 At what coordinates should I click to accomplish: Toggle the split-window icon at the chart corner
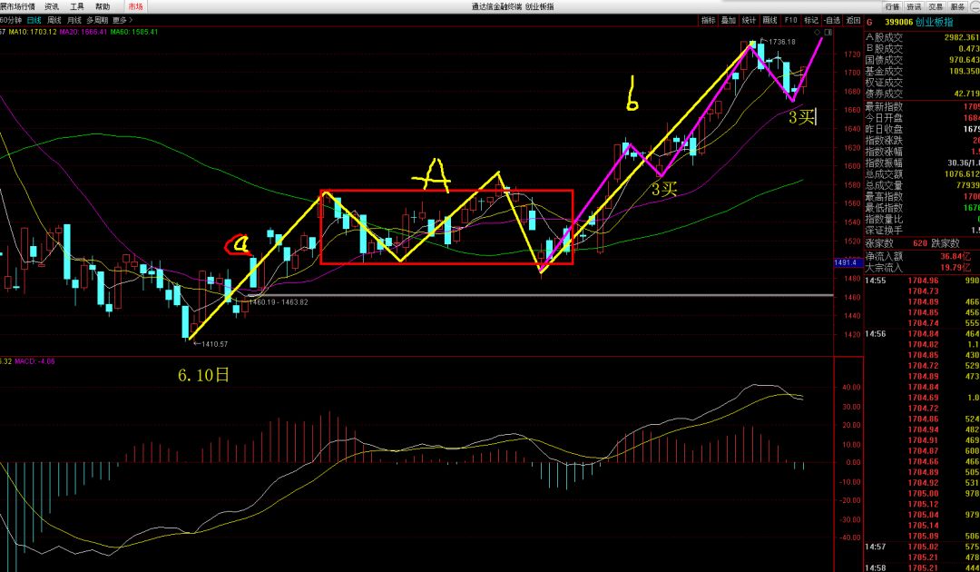(828, 31)
